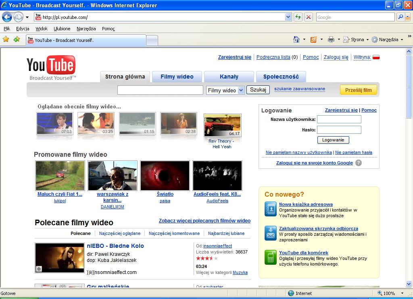413x299 pixels.
Task: Click the Hasło password field
Action: click(339, 130)
